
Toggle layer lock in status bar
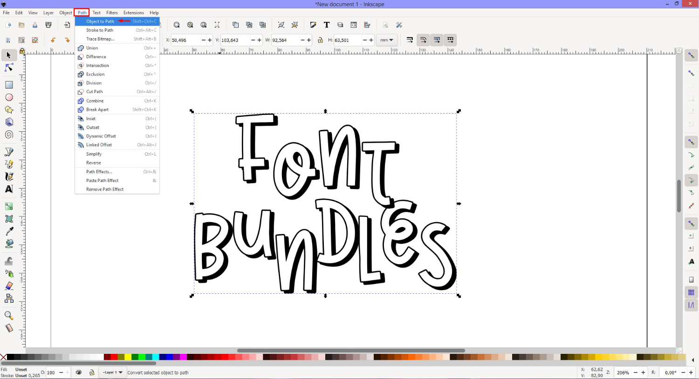point(92,372)
